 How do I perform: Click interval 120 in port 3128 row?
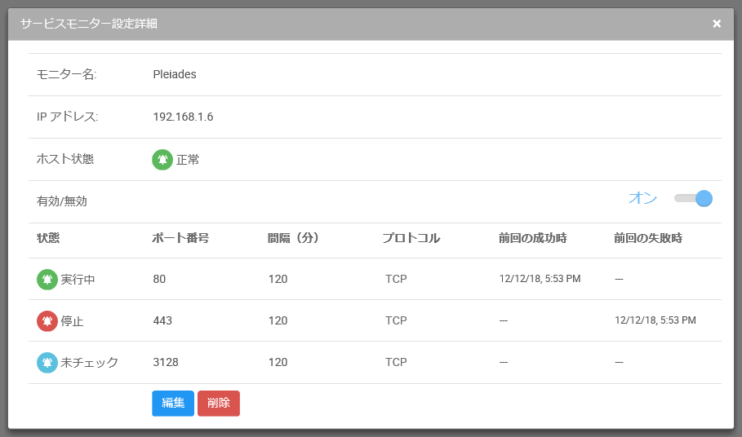click(x=278, y=362)
